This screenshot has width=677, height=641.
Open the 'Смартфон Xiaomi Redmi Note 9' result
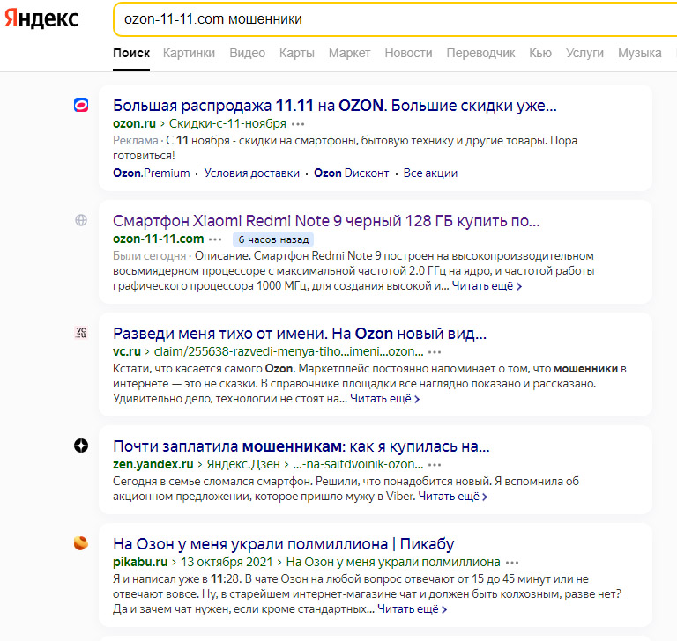pos(326,221)
